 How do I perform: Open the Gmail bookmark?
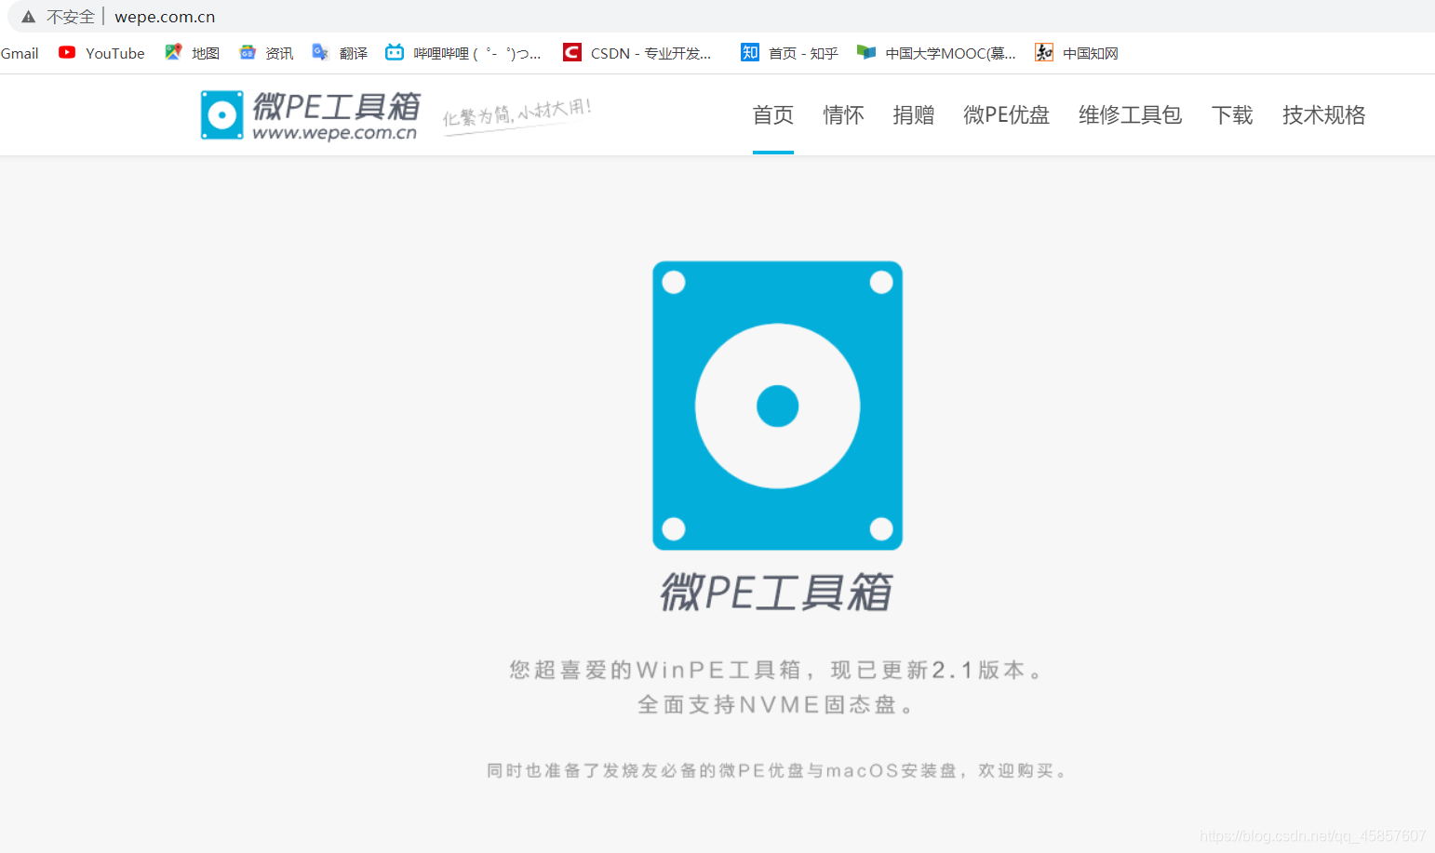coord(20,53)
